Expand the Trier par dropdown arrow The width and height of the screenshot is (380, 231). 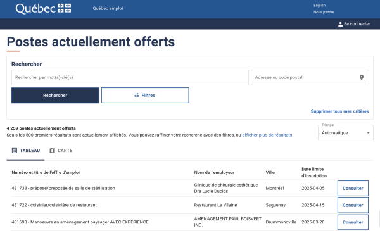pyautogui.click(x=368, y=133)
